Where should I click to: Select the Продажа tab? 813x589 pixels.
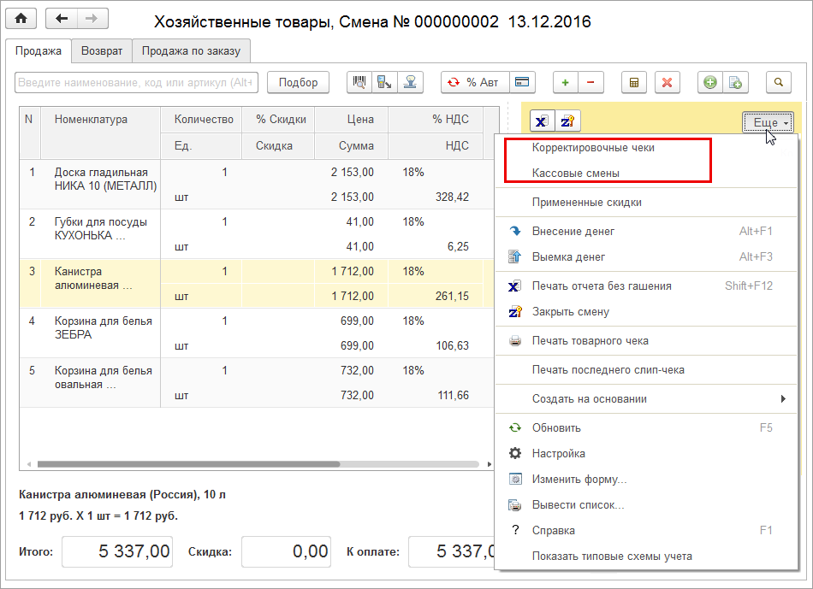click(39, 50)
